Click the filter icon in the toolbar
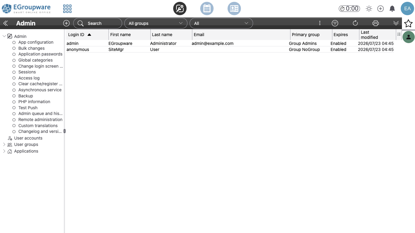This screenshot has height=233, width=415. 335,23
